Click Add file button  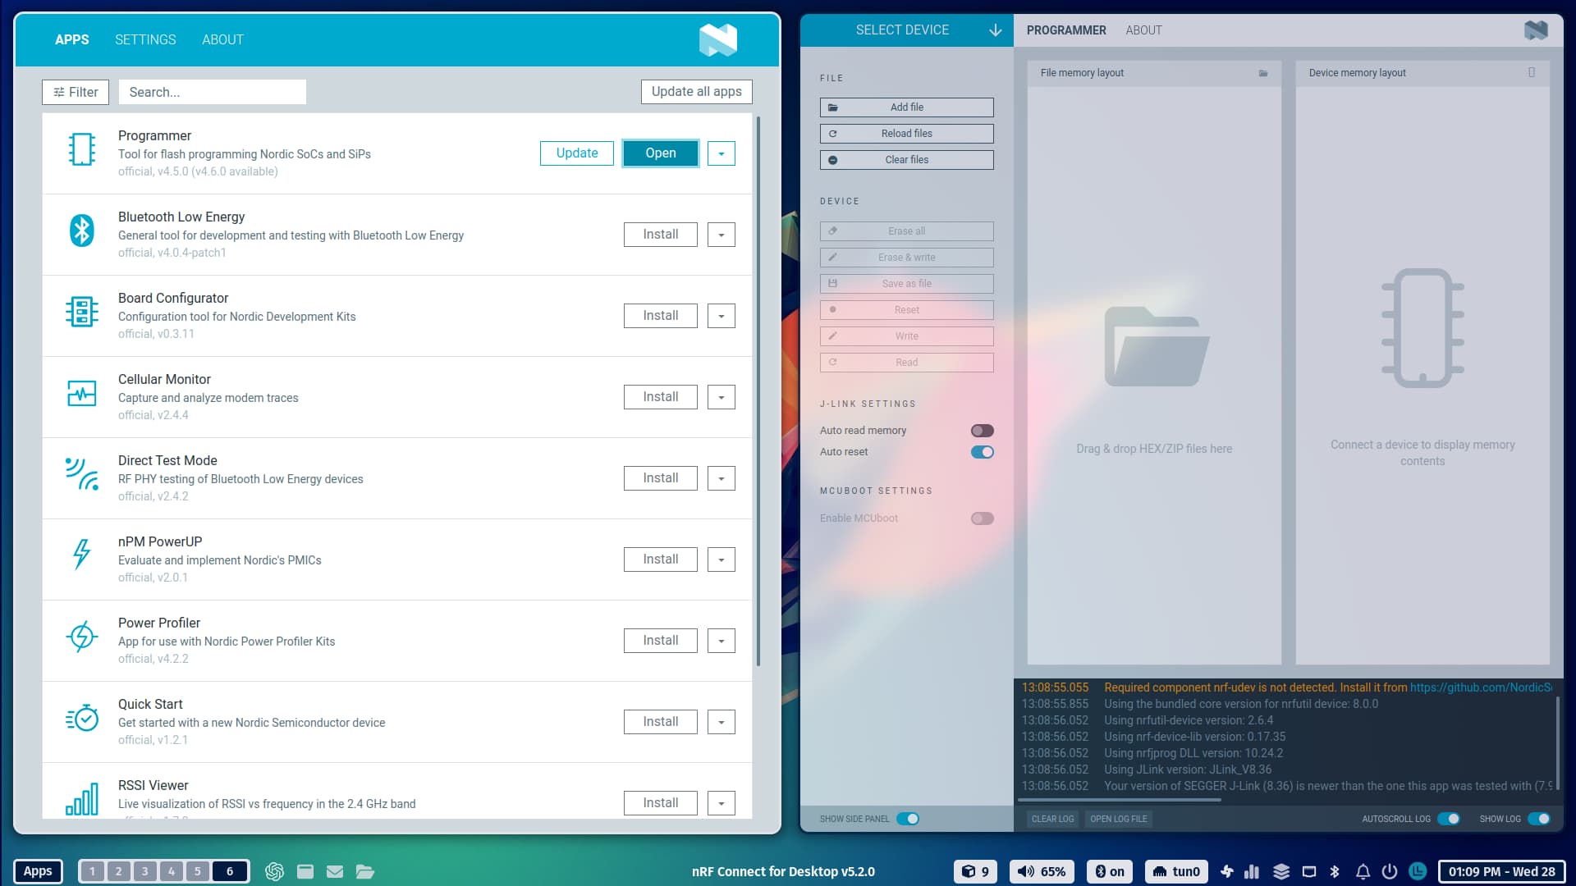907,107
